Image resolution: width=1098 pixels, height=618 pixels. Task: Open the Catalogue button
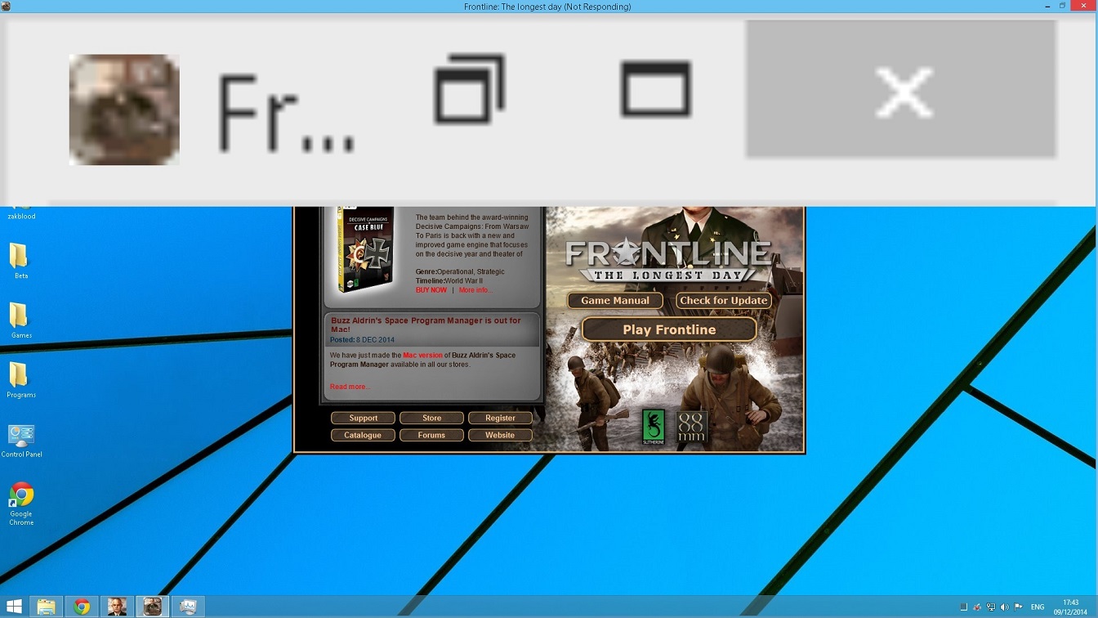363,435
